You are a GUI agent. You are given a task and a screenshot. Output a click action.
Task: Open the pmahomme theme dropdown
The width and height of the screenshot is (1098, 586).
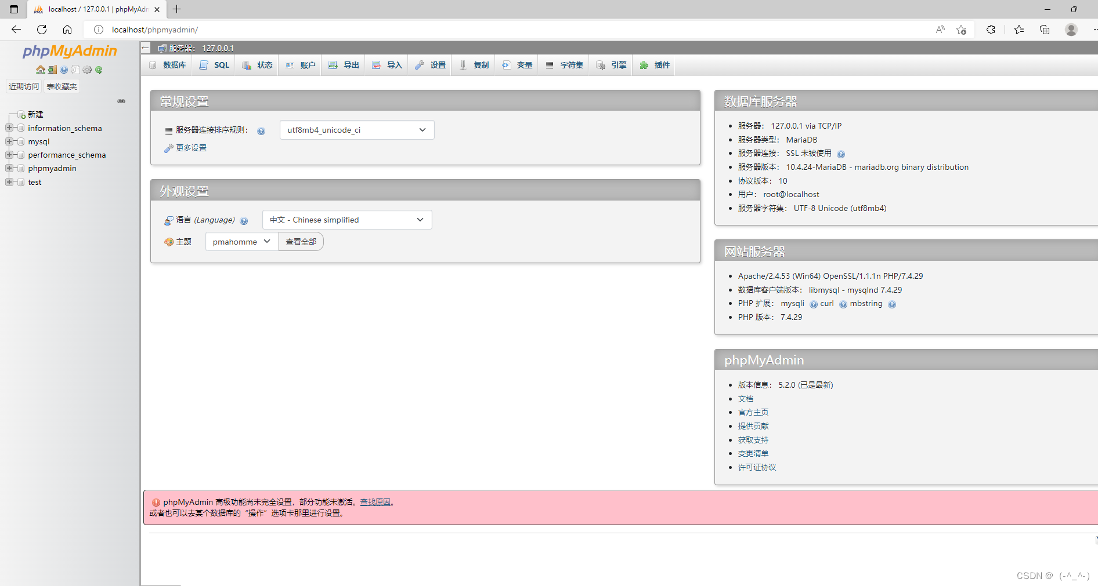click(241, 242)
